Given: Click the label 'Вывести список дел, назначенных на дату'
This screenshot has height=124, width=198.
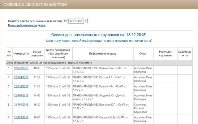Looking at the screenshot, I should [35, 21].
